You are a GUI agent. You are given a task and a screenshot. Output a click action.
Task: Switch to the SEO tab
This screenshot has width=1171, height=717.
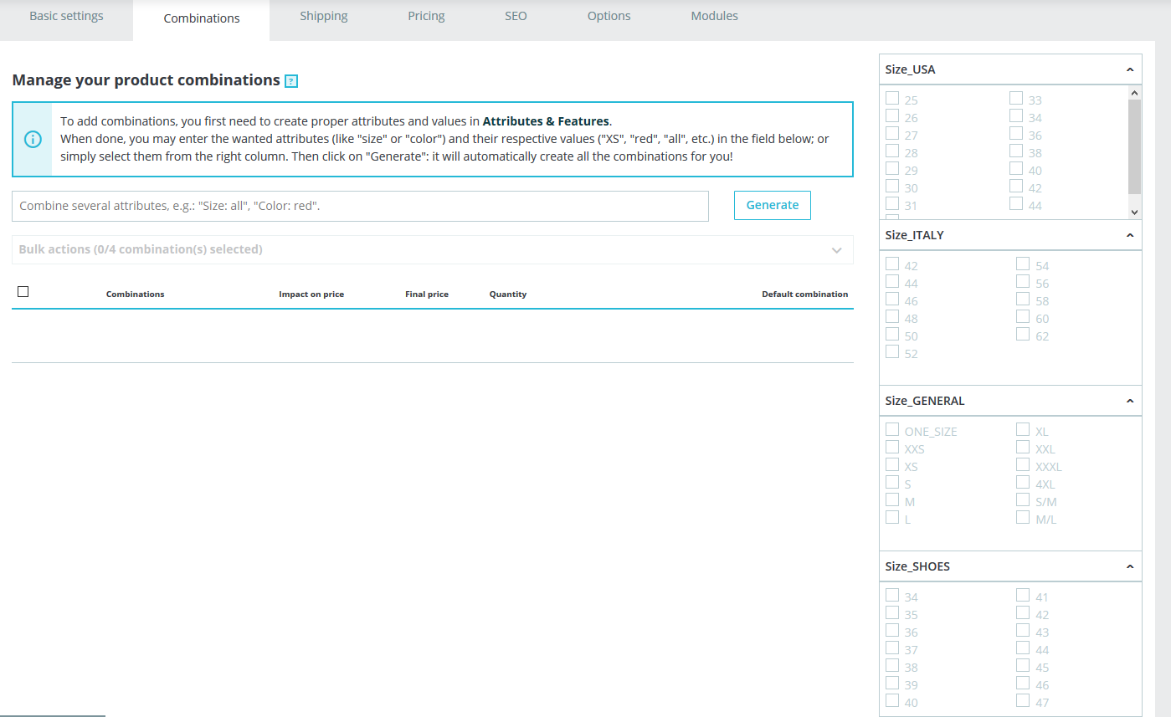coord(516,16)
